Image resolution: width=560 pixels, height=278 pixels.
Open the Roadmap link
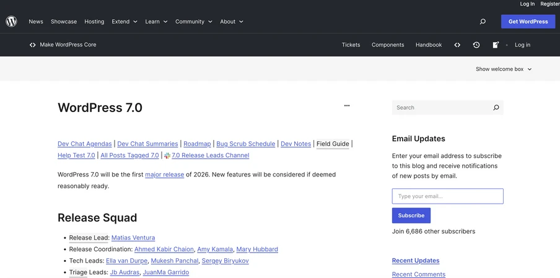tap(197, 144)
